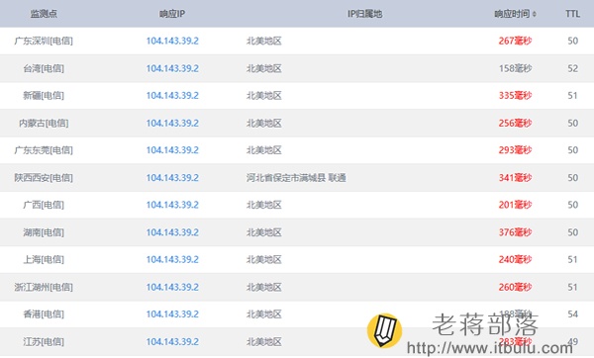Viewport: 594px width, 358px height.
Task: Click 河北省保定市满城县 联通 location cell
Action: tap(296, 177)
